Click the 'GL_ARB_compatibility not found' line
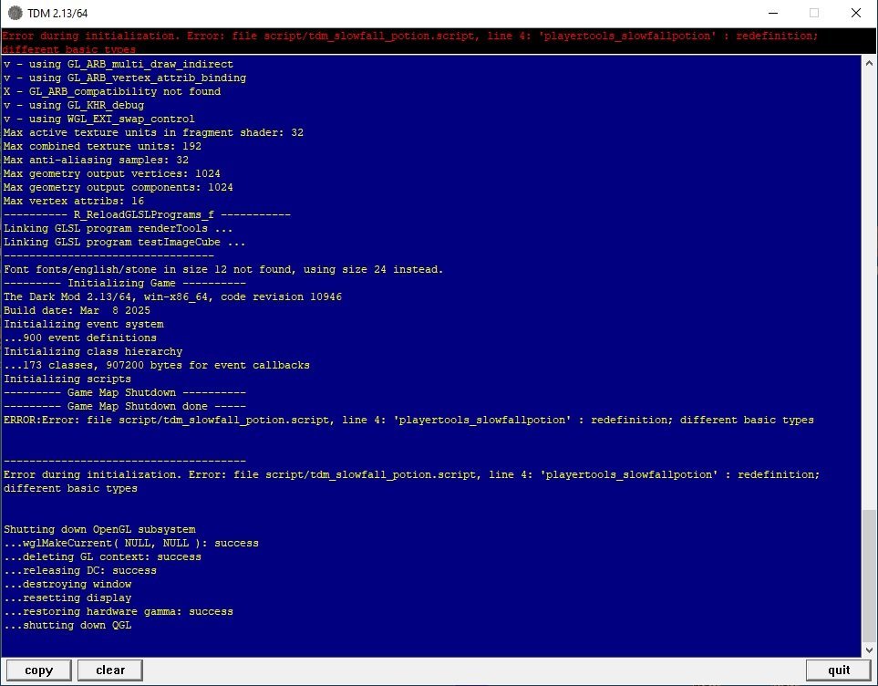 (x=112, y=91)
